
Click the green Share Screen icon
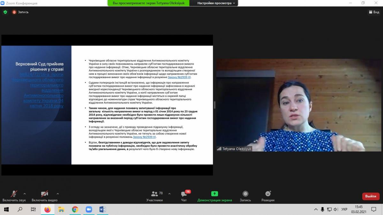[214, 194]
